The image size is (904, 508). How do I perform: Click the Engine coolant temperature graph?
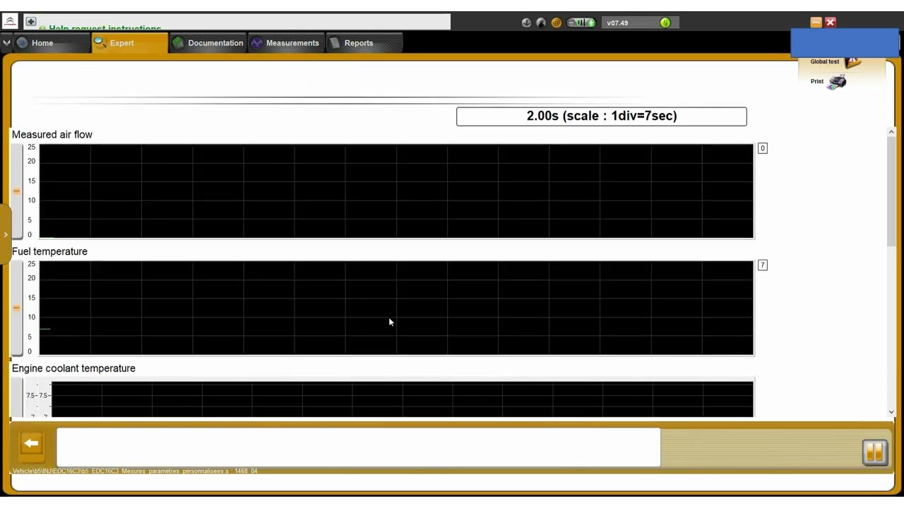[x=403, y=399]
